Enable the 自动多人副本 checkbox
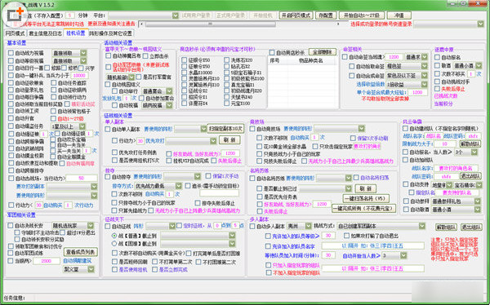The width and height of the screenshot is (490, 305). (252, 226)
